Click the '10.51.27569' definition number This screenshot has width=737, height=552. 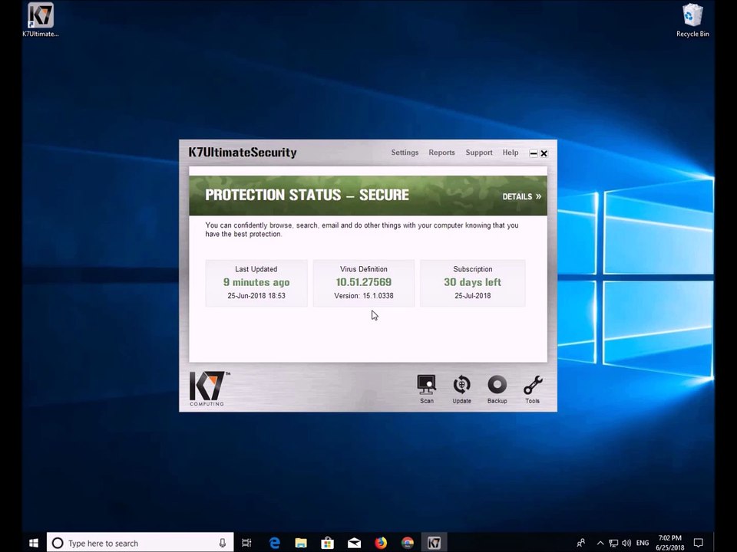[364, 282]
